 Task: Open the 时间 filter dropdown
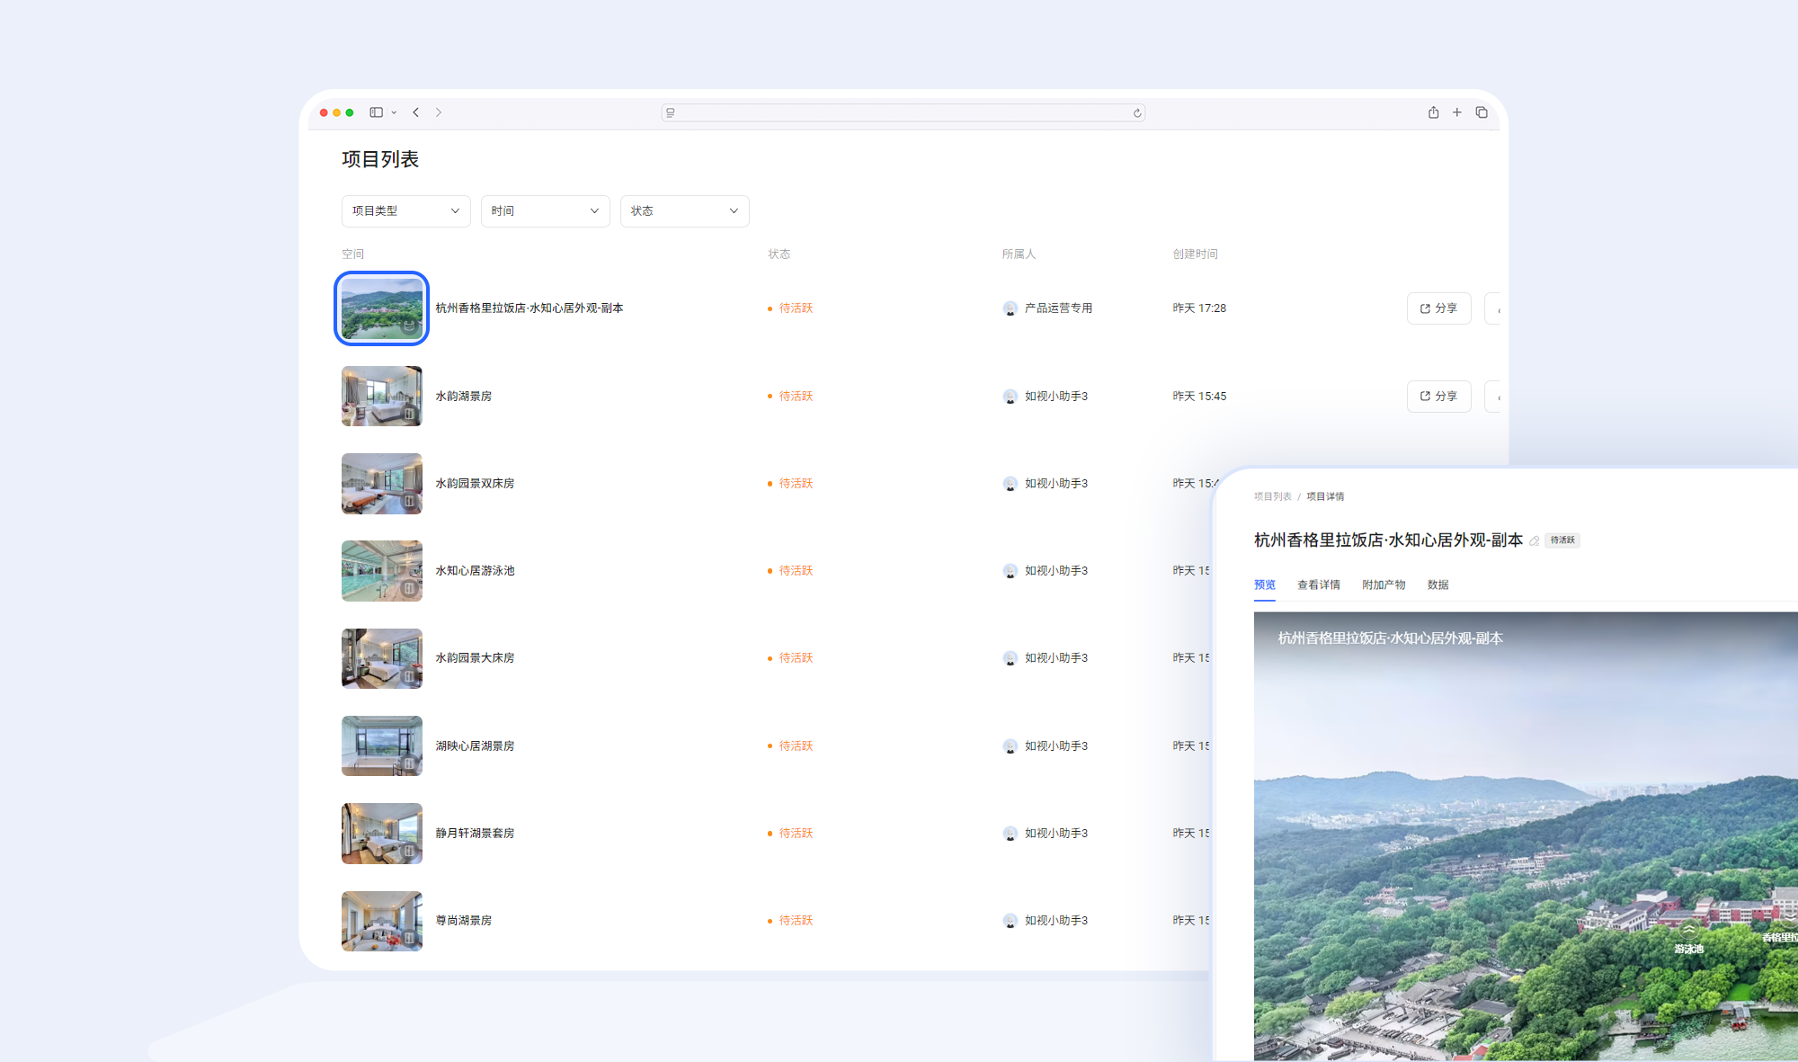click(x=545, y=210)
